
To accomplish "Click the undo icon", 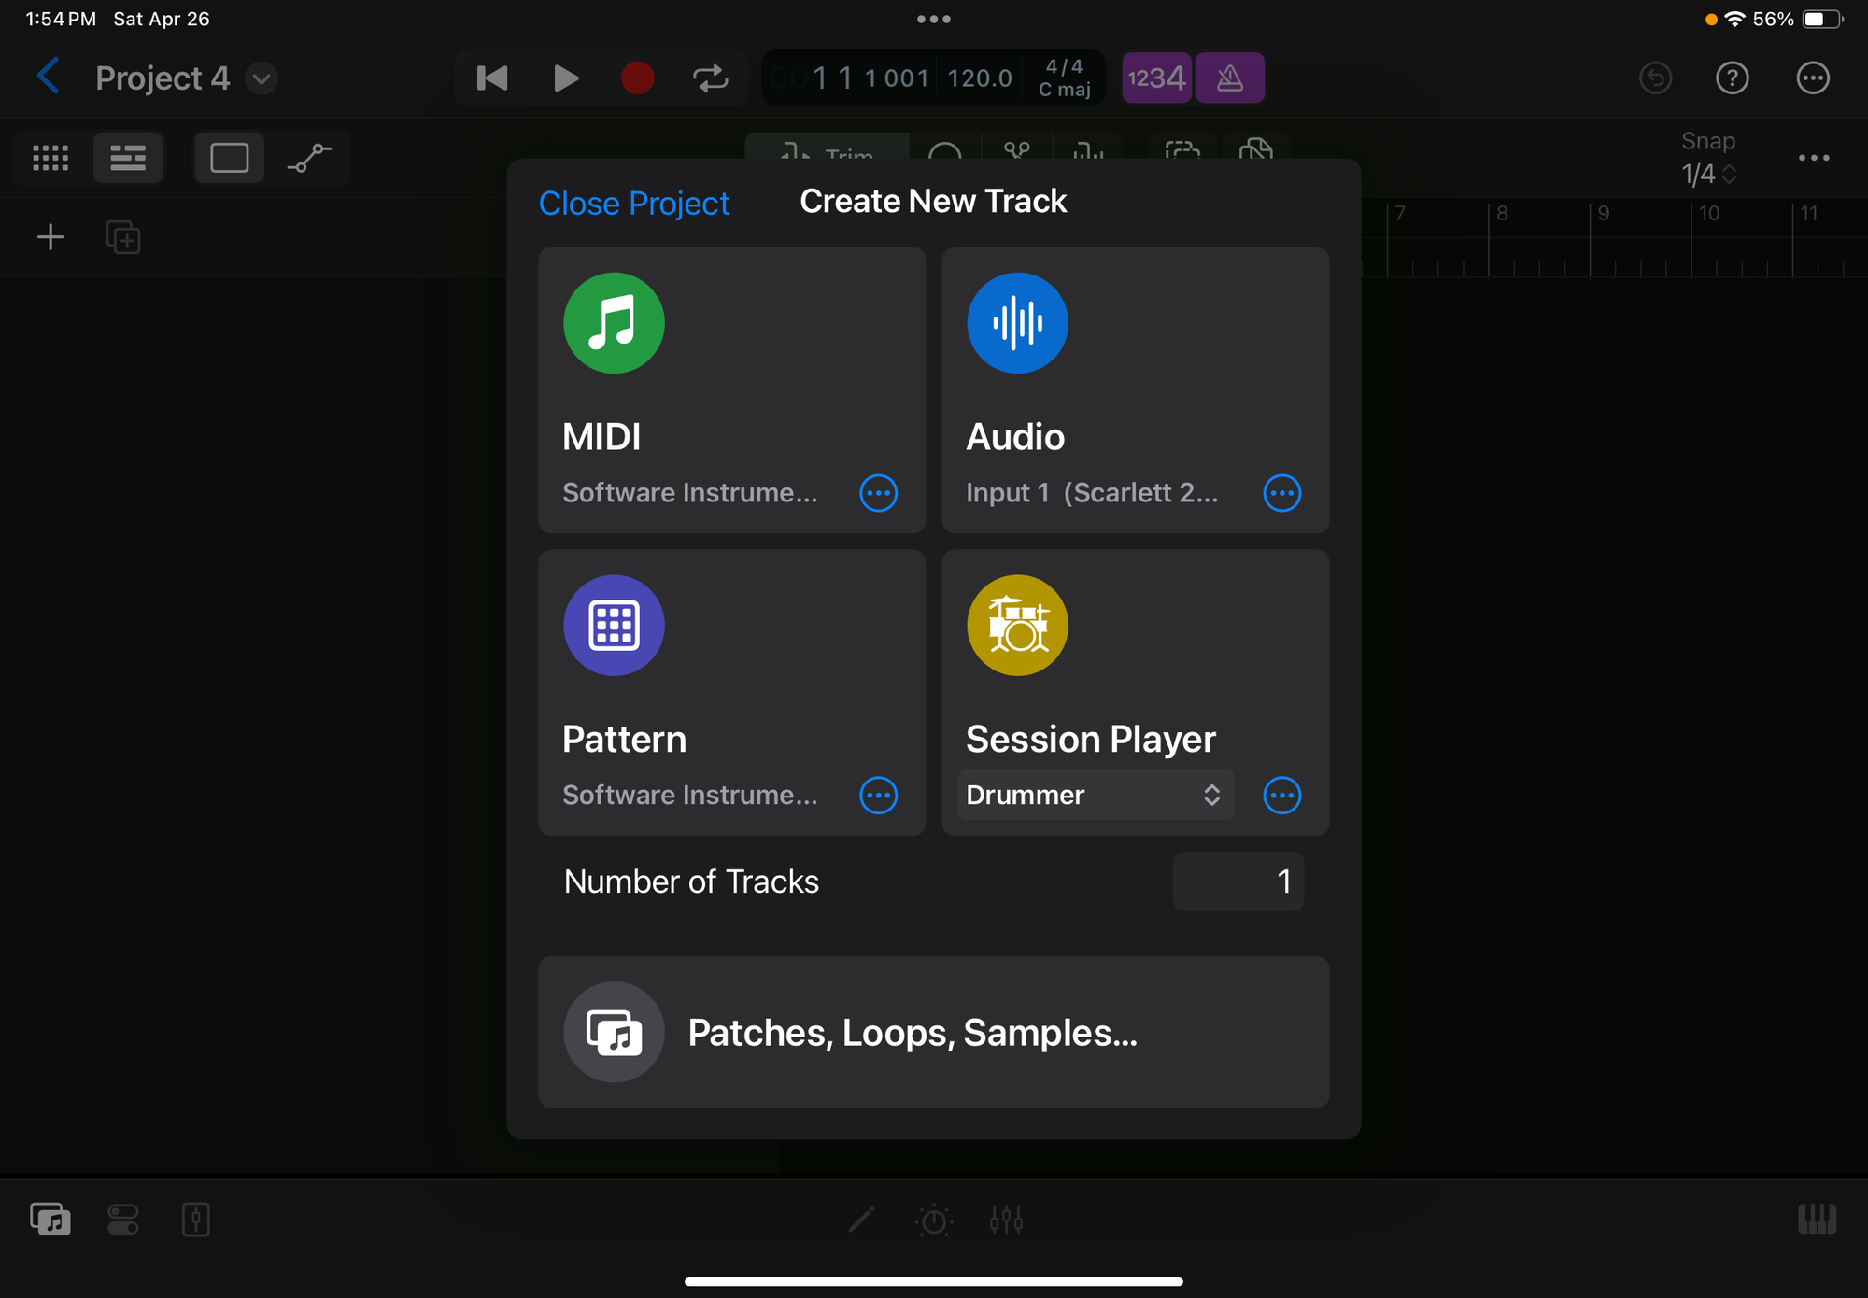I will coord(1656,78).
